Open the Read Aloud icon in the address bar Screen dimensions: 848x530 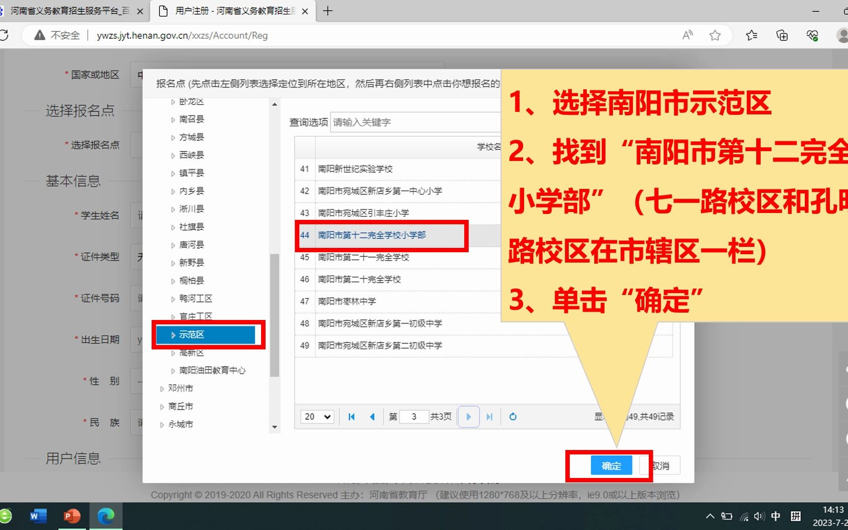tap(688, 35)
